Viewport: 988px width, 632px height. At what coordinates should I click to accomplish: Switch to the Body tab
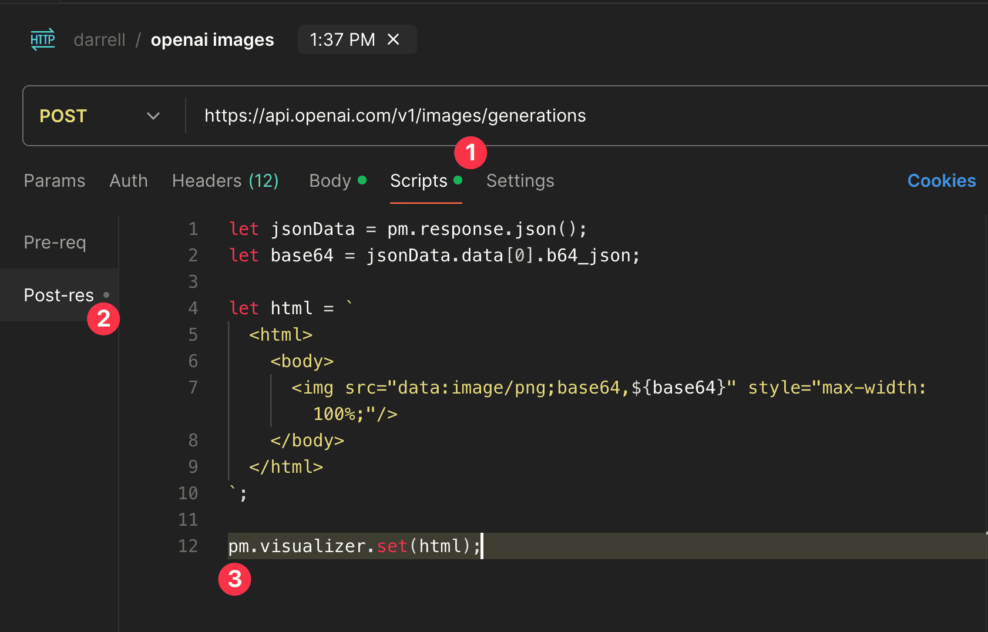330,181
